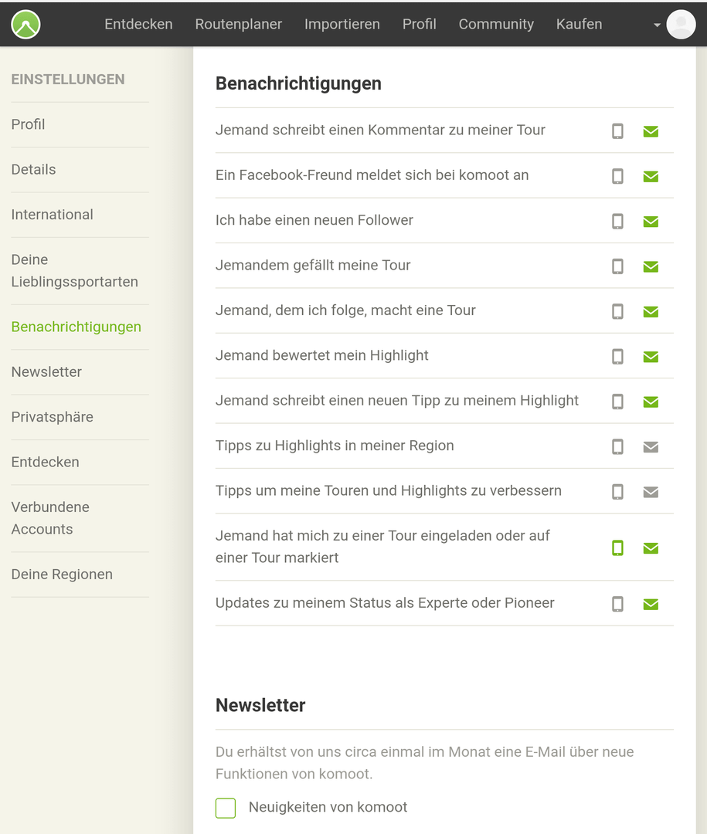Toggle email icon for Experte oder Pioneer updates
707x834 pixels.
pos(651,604)
